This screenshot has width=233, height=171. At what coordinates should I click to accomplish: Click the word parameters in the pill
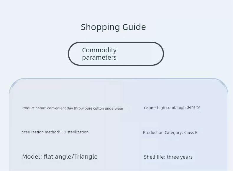tap(99, 58)
